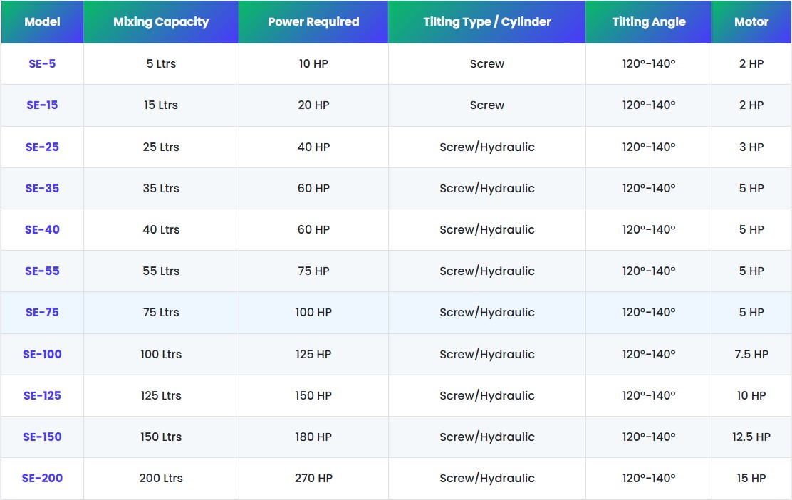Click the 125 Ltrs capacity cell
Screen dimensions: 792x500
(x=161, y=396)
